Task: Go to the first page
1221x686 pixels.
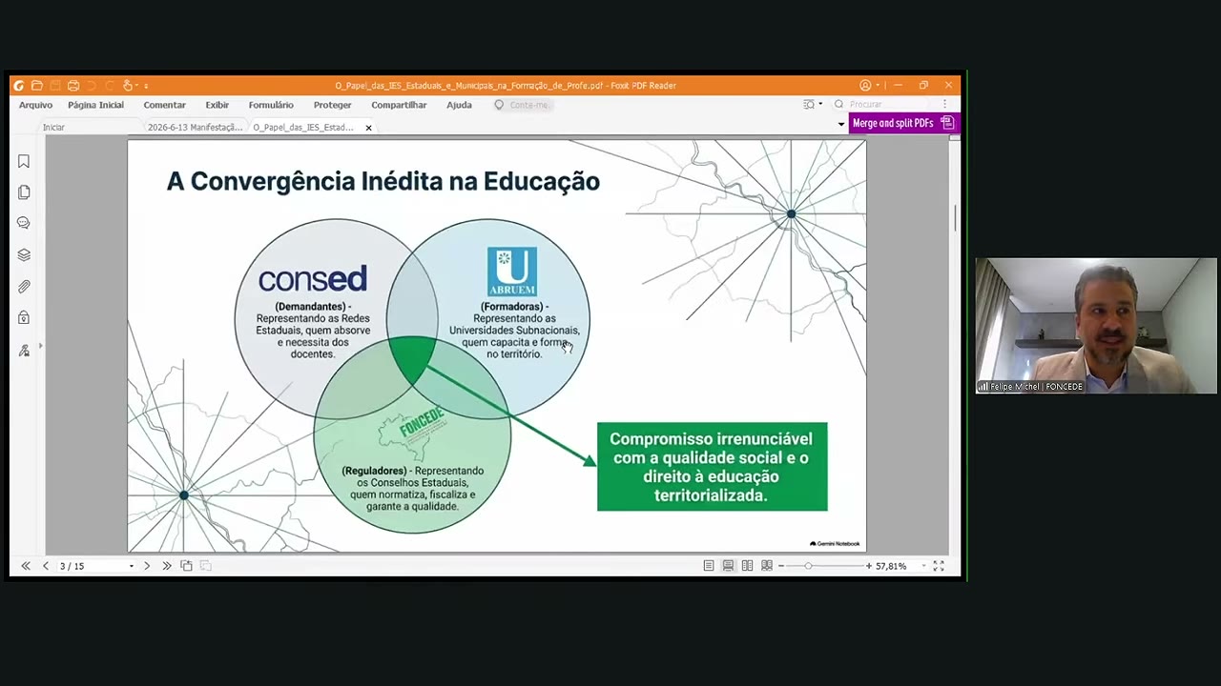Action: (26, 566)
